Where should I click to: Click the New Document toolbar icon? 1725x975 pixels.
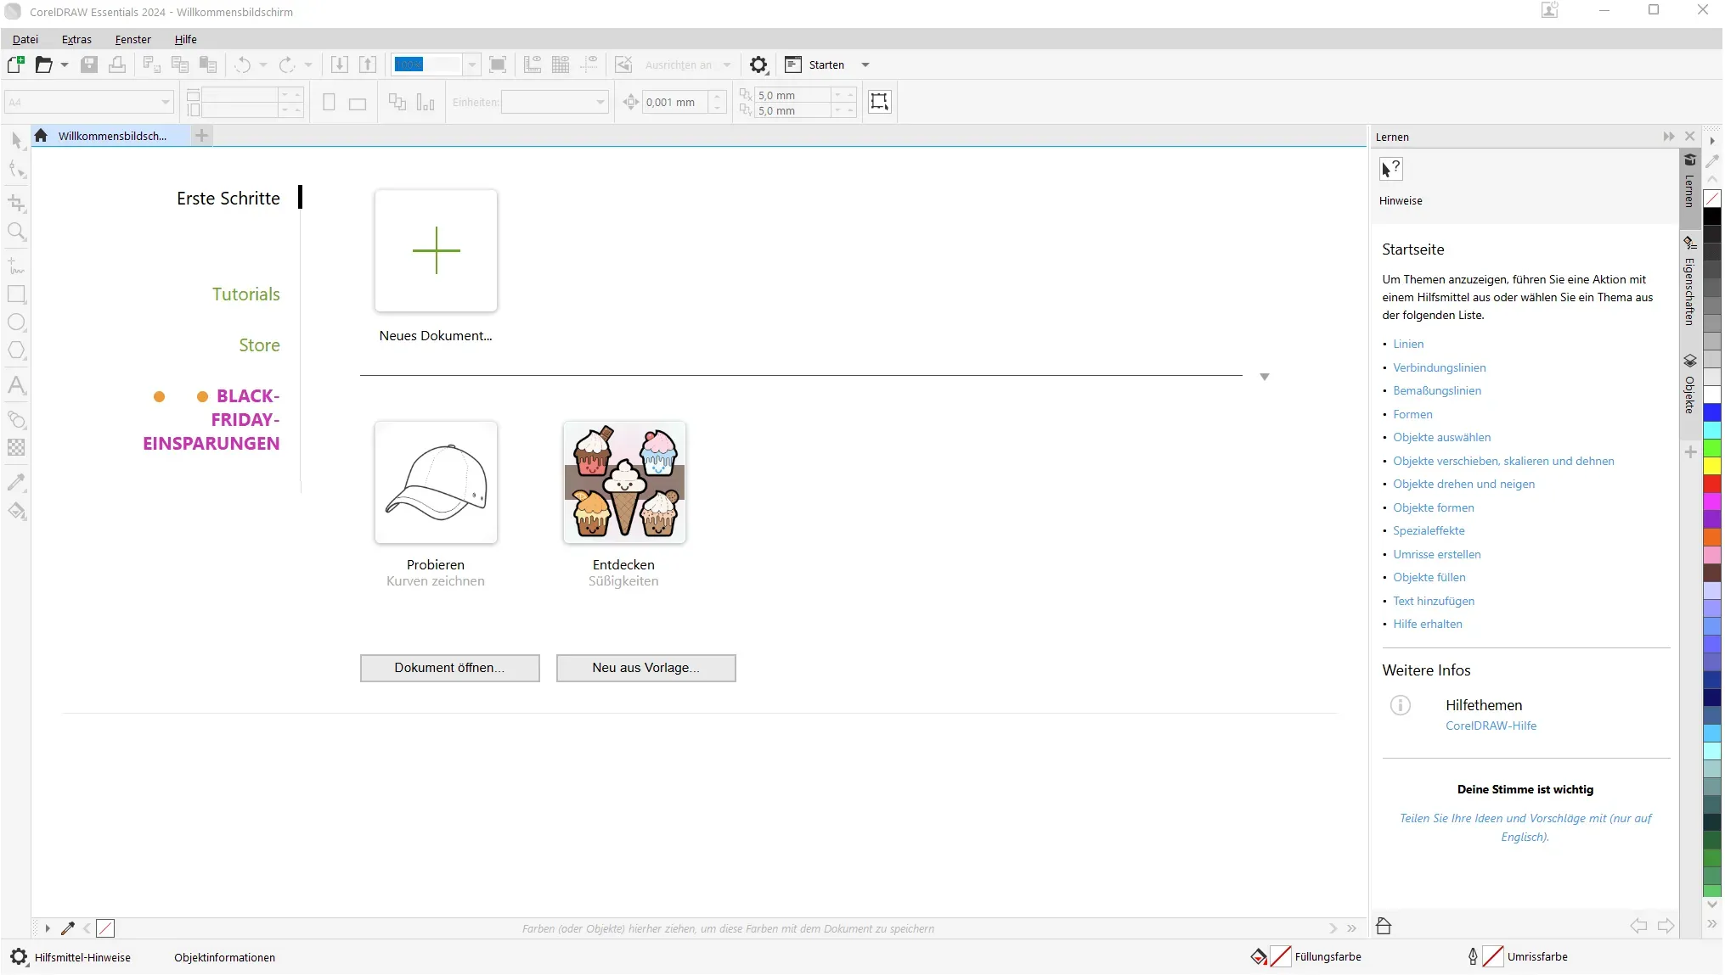click(15, 64)
